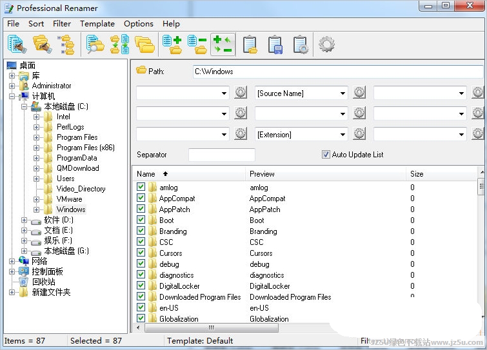487x350 pixels.
Task: Uncheck the AppCompat folder checkbox
Action: tap(141, 198)
